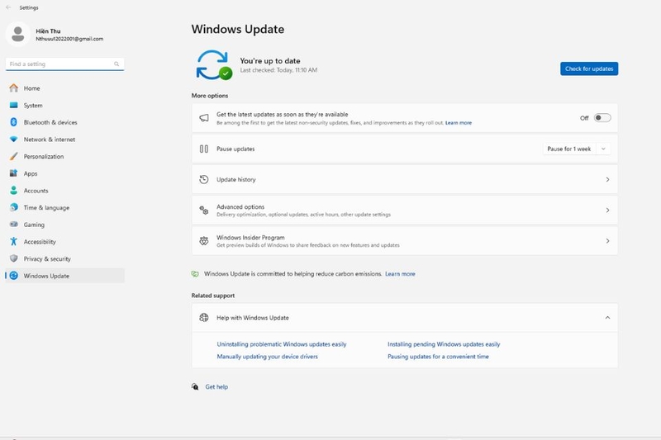Click the Accessibility figure icon
Viewport: 661px width, 440px height.
click(x=14, y=241)
